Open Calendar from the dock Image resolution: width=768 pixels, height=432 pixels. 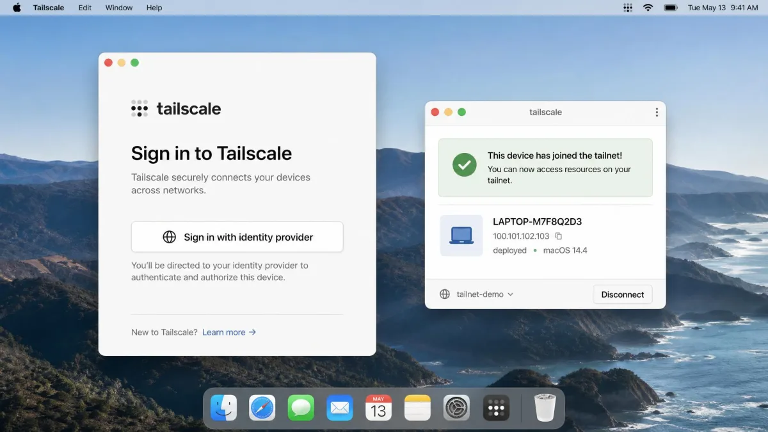click(x=379, y=408)
